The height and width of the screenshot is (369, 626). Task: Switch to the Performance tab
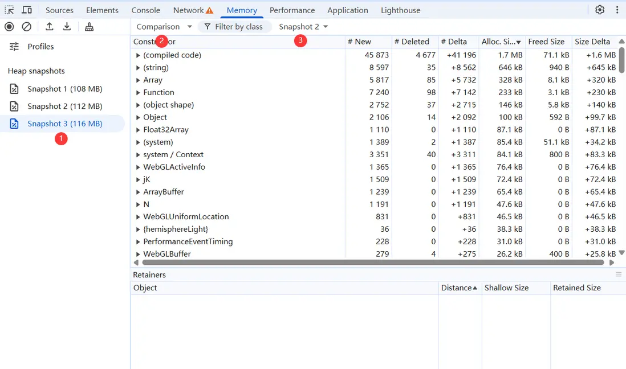click(x=292, y=10)
